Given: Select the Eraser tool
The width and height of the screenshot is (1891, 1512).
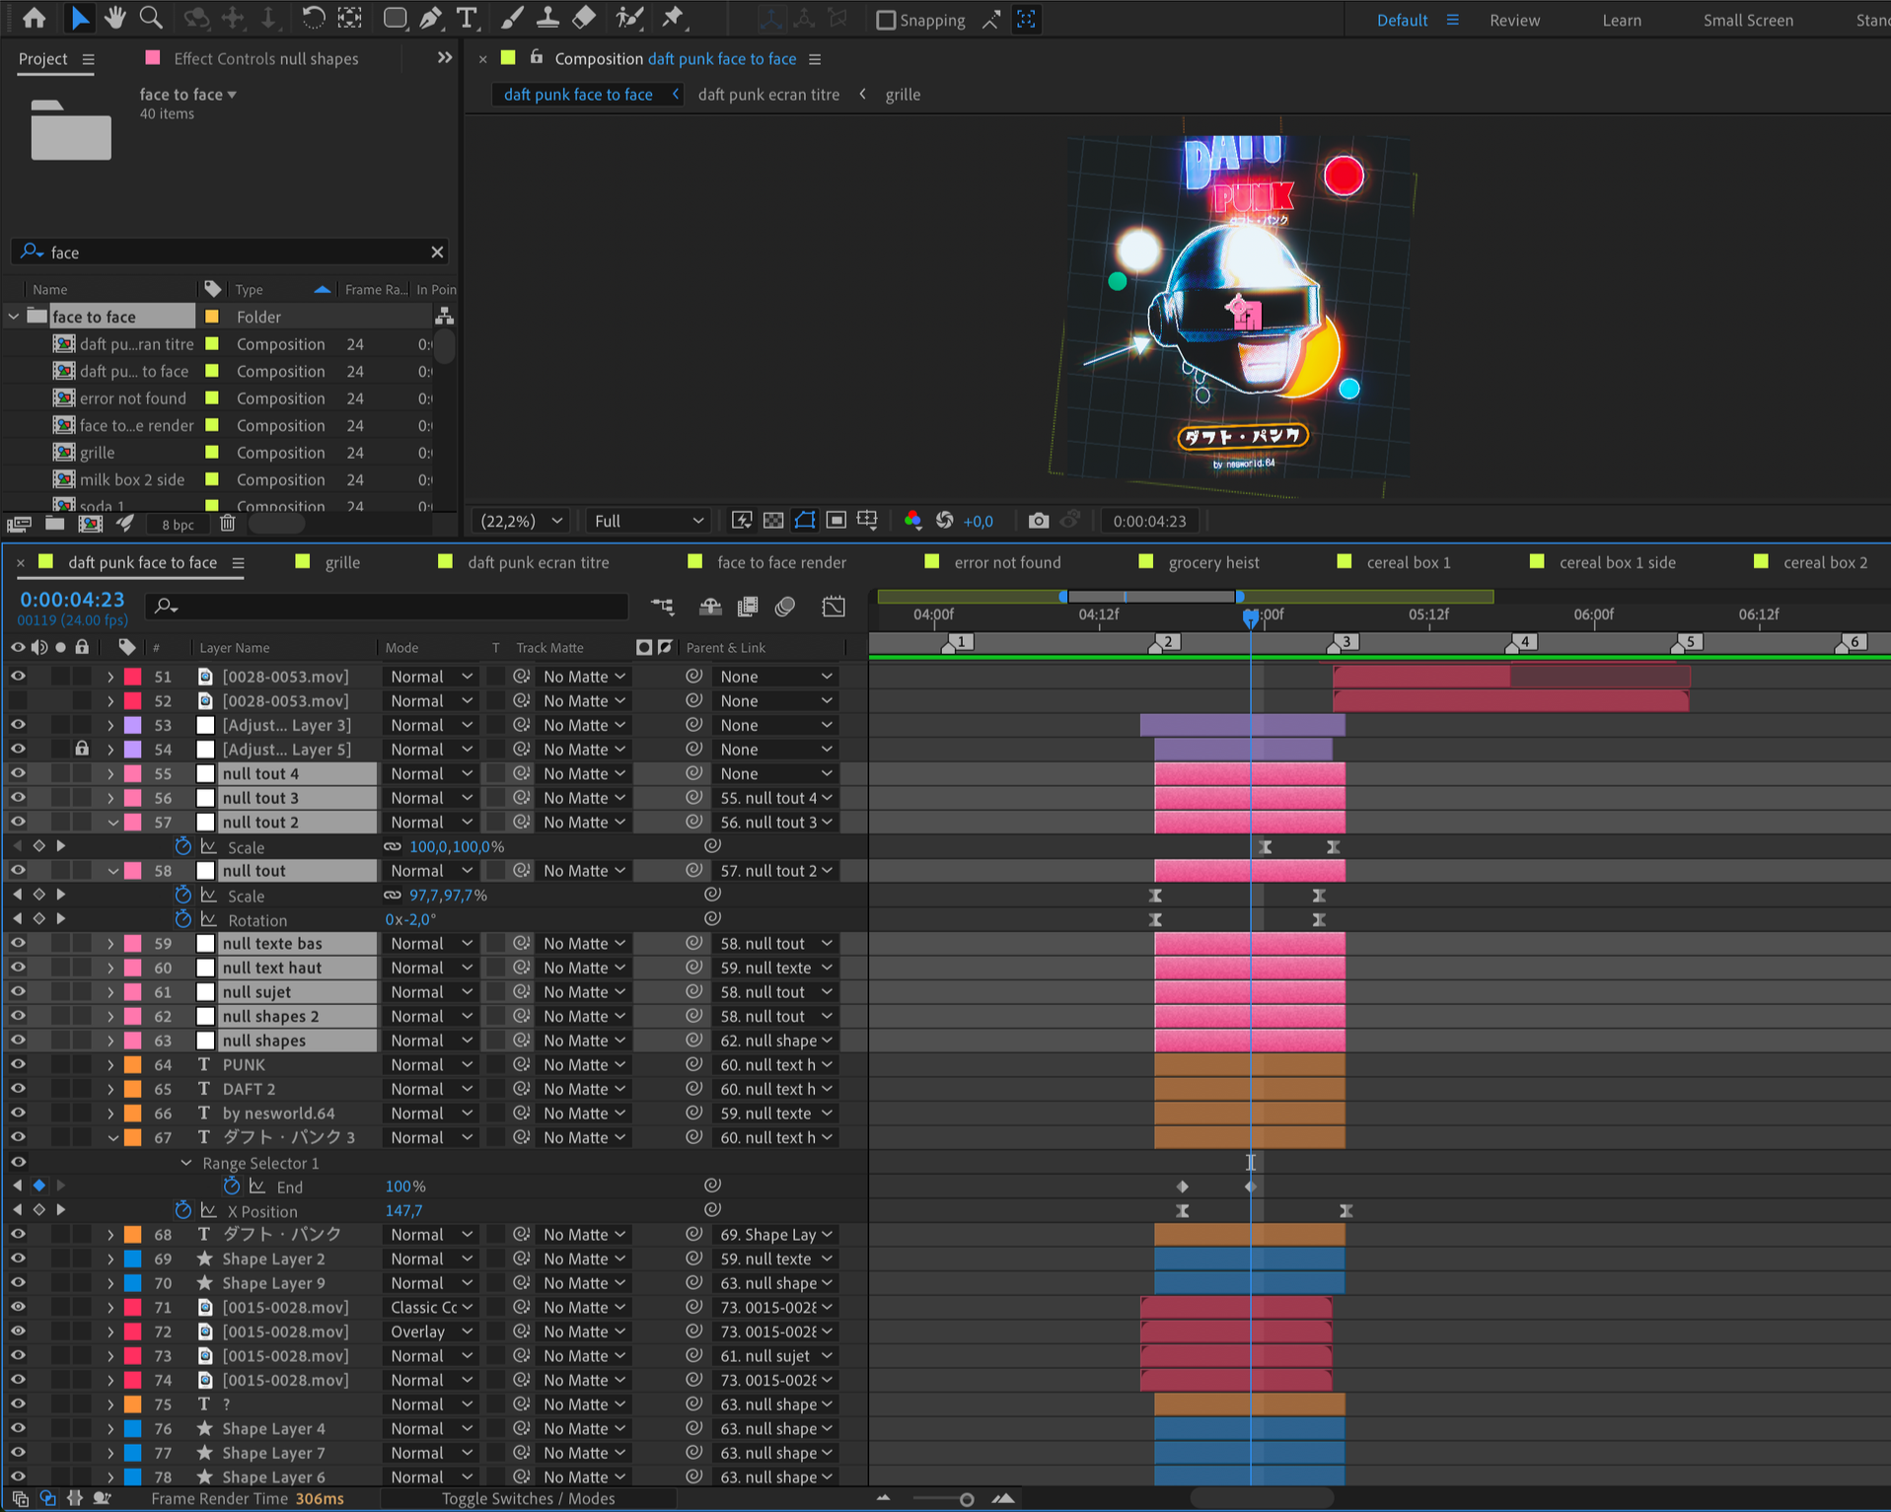Looking at the screenshot, I should pyautogui.click(x=584, y=18).
